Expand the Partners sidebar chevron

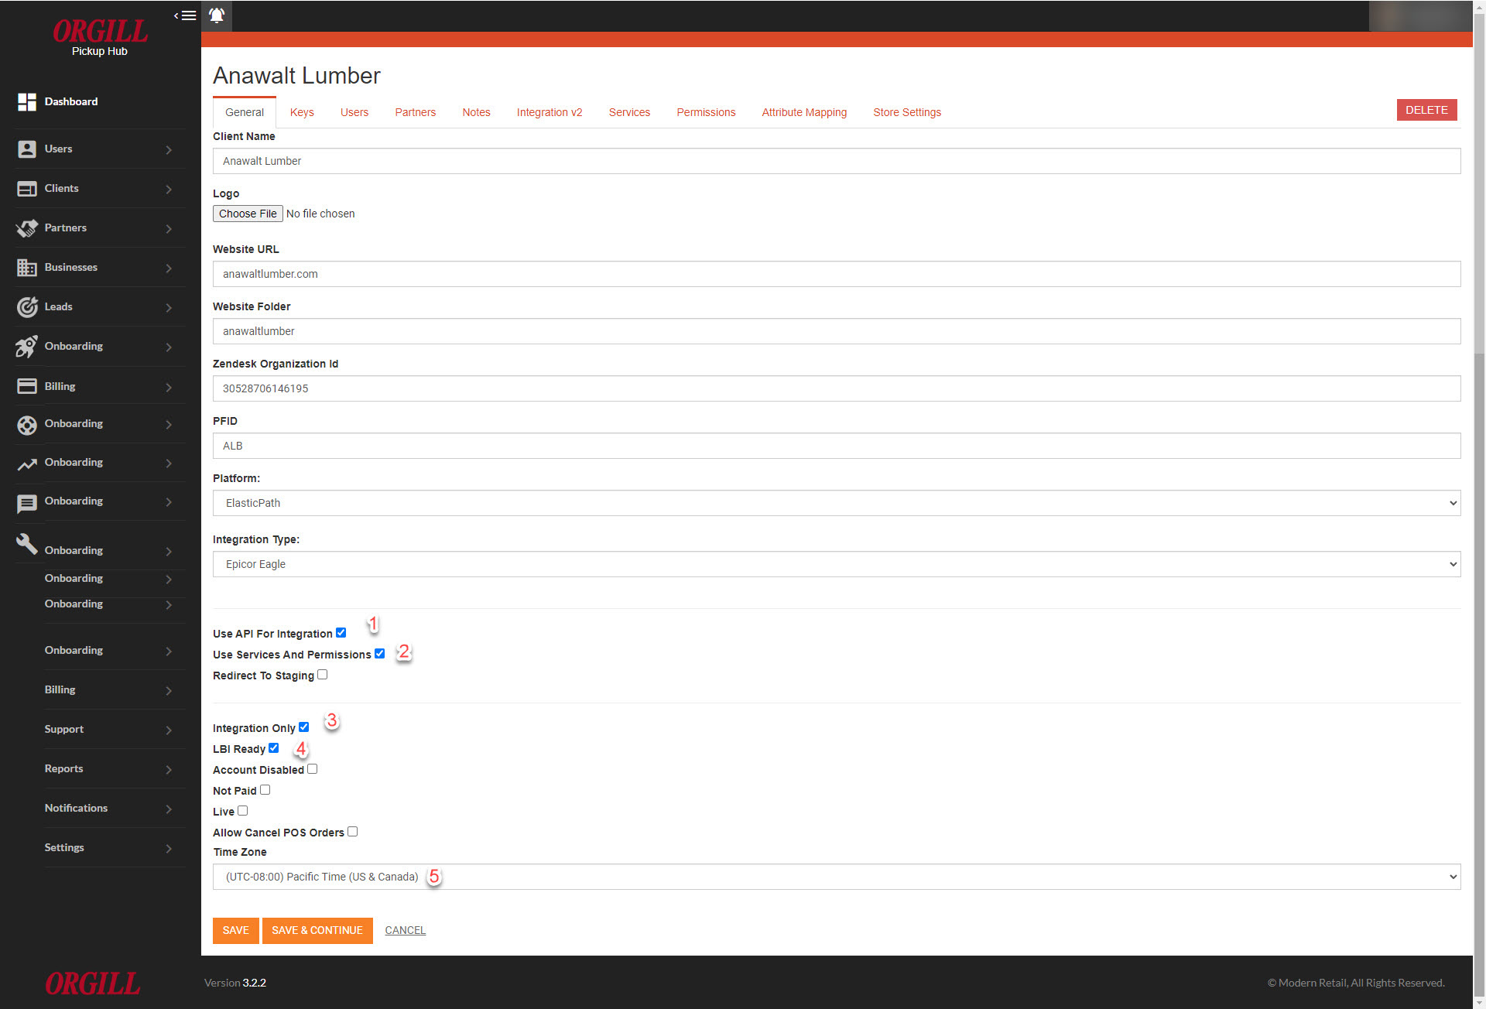[x=169, y=228]
